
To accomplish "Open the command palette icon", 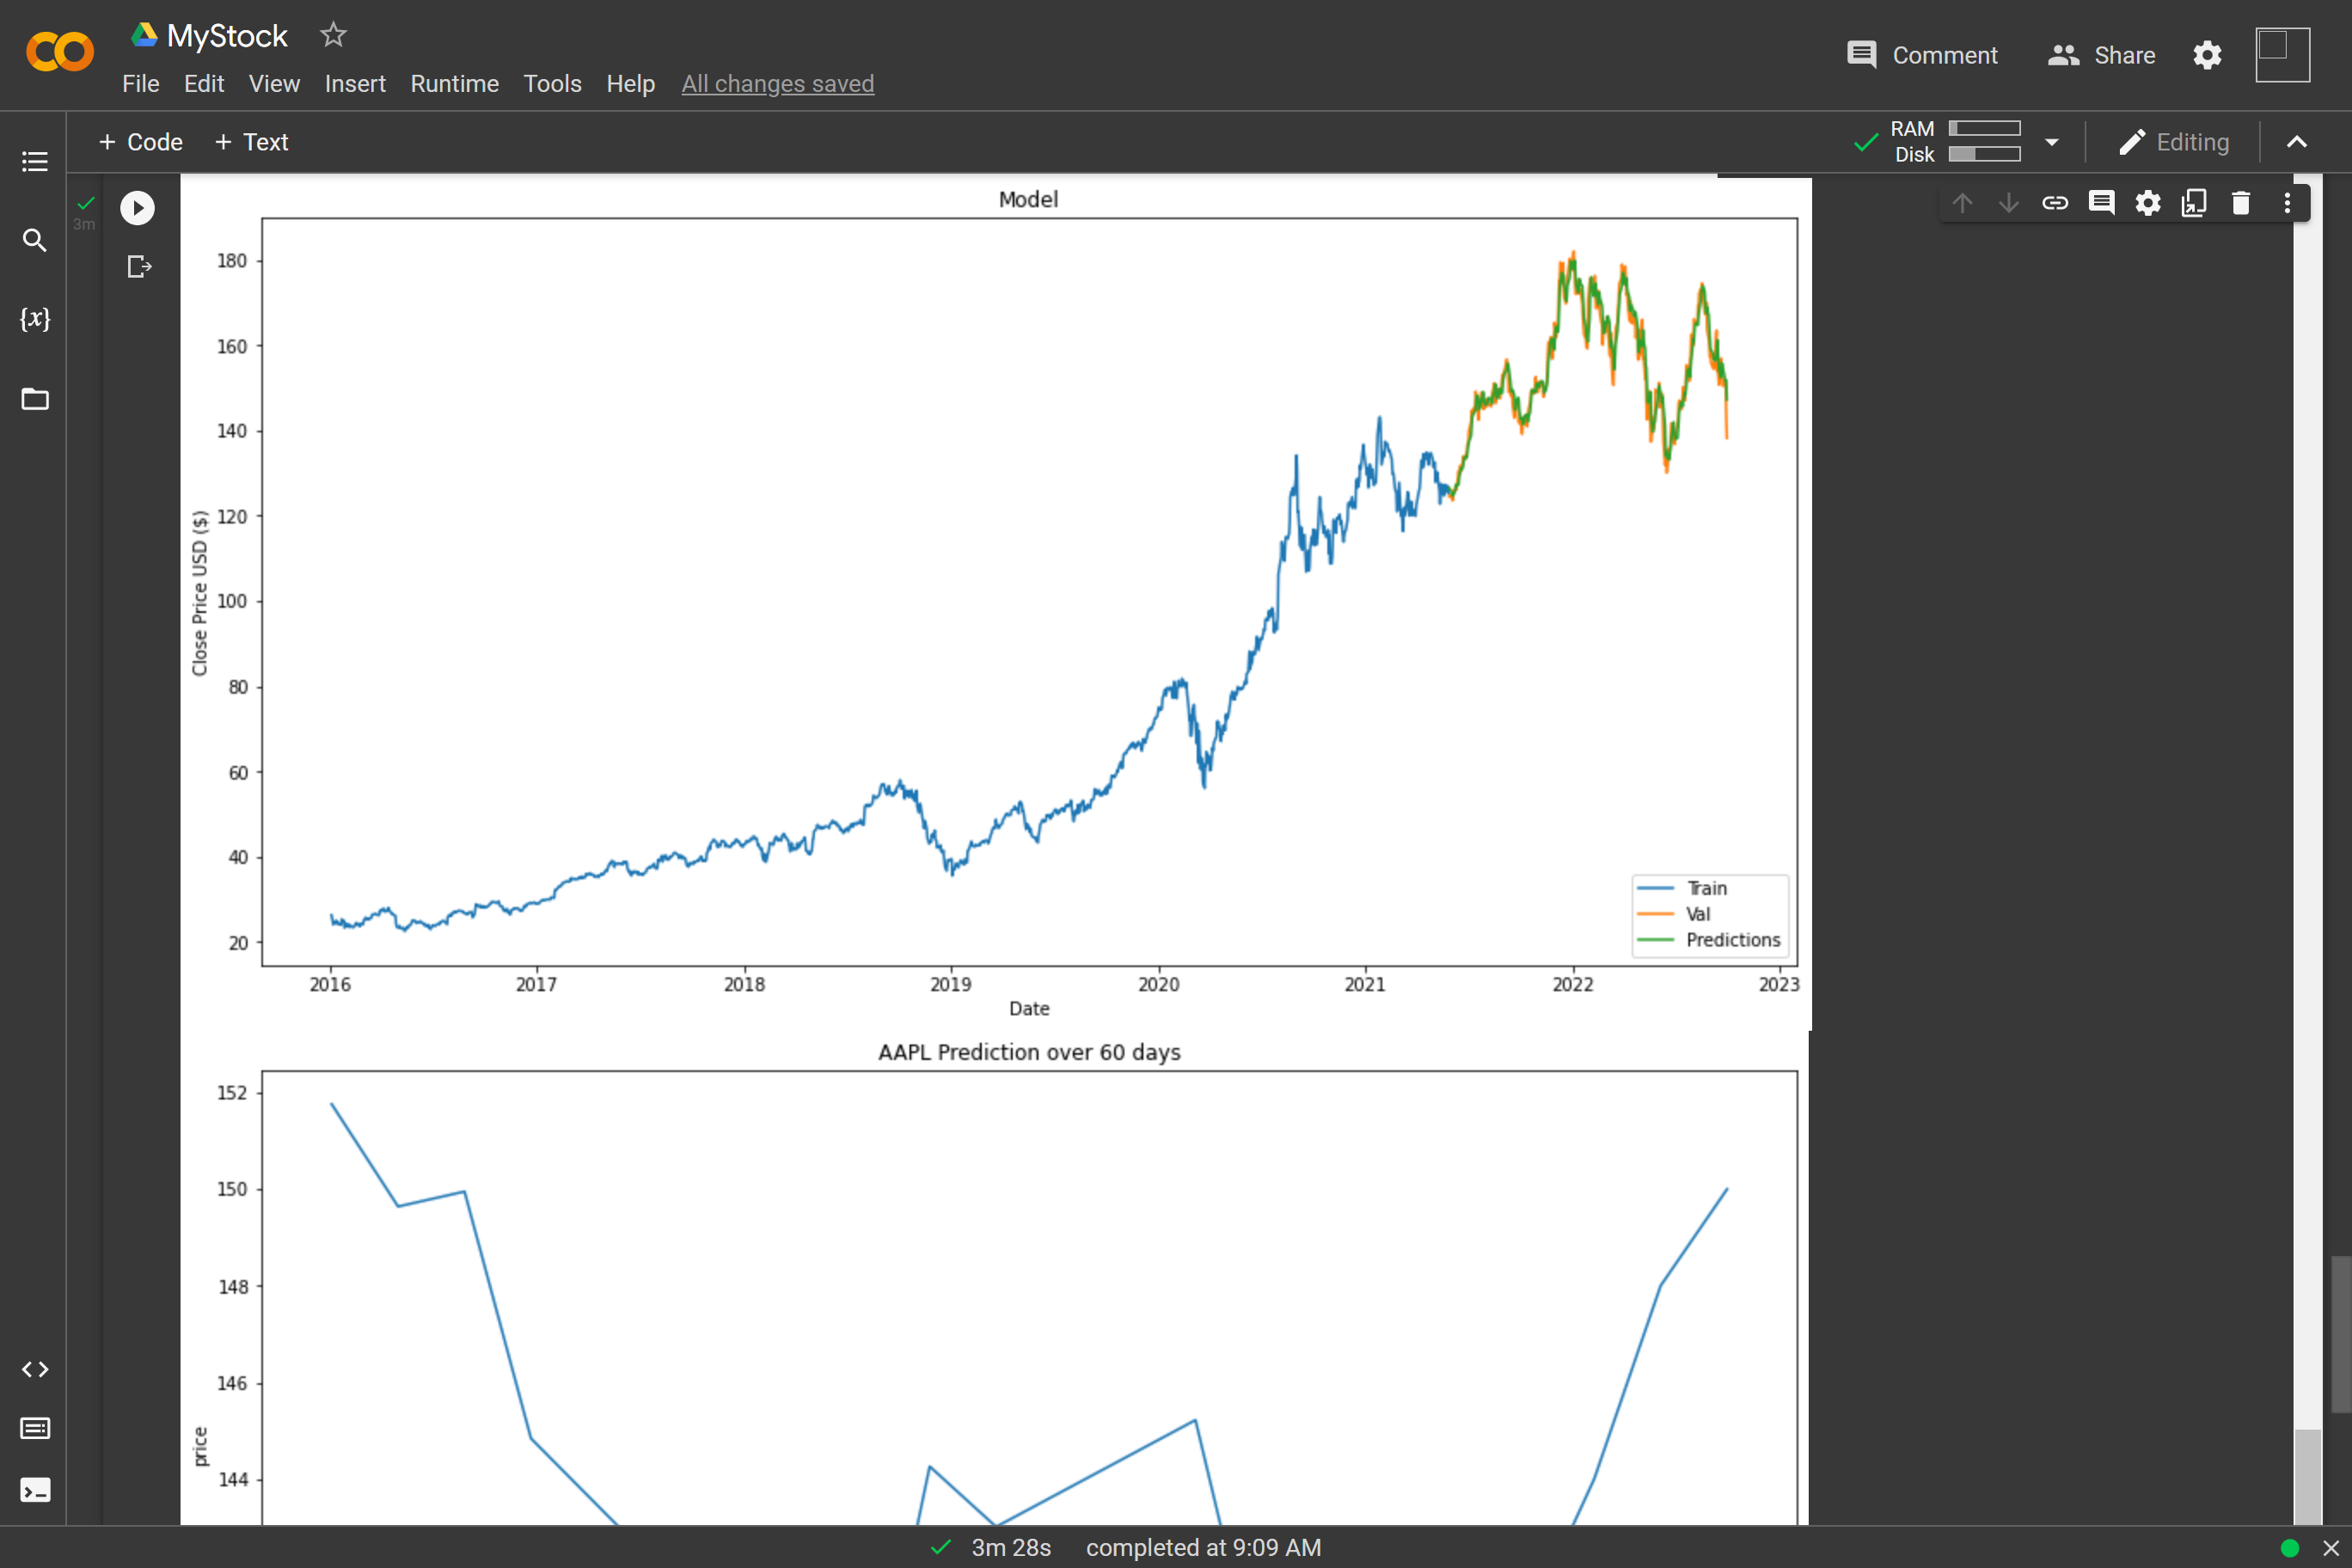I will coord(35,1429).
